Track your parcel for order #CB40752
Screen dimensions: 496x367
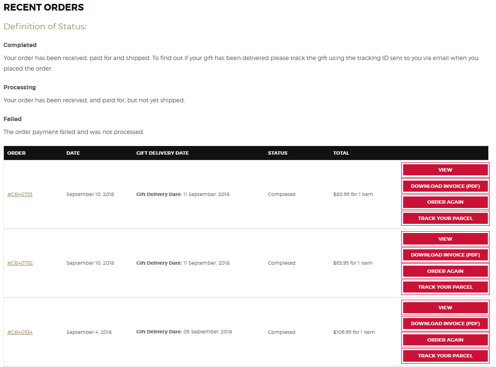[x=445, y=287]
